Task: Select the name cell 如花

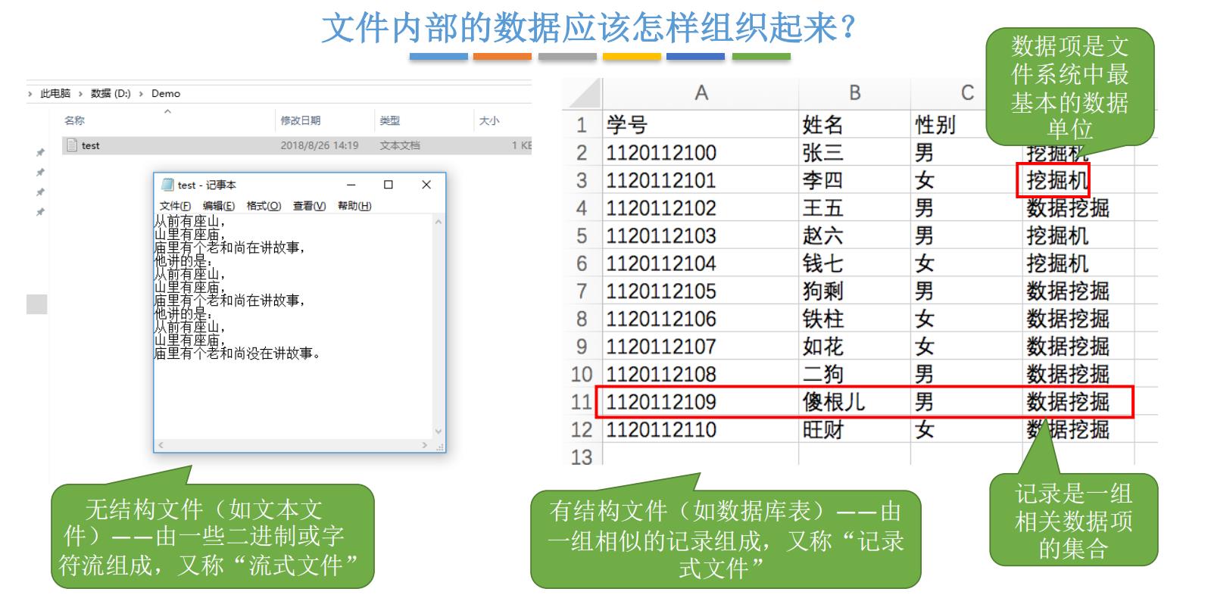Action: [x=854, y=347]
